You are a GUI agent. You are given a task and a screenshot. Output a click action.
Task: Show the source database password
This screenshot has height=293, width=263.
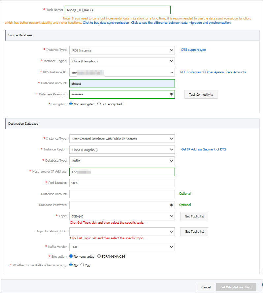[171, 94]
